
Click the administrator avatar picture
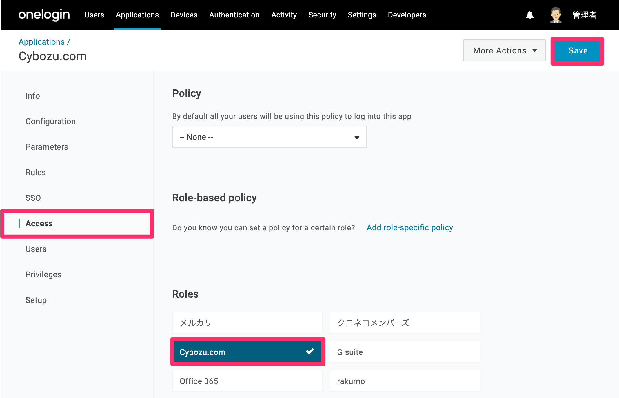point(556,15)
